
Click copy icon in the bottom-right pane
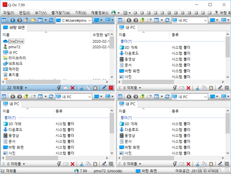coord(204,164)
